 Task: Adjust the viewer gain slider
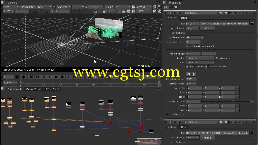[40, 11]
